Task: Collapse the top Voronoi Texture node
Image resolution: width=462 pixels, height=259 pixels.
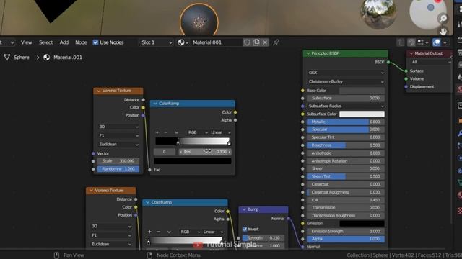Action: point(98,91)
